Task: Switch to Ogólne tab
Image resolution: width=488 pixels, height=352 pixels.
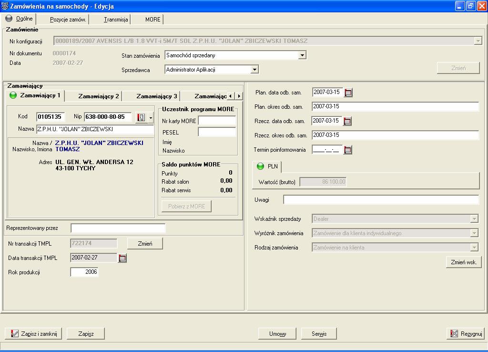Action: [19, 19]
